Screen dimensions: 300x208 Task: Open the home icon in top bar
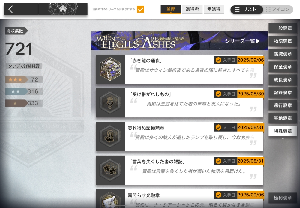63,9
